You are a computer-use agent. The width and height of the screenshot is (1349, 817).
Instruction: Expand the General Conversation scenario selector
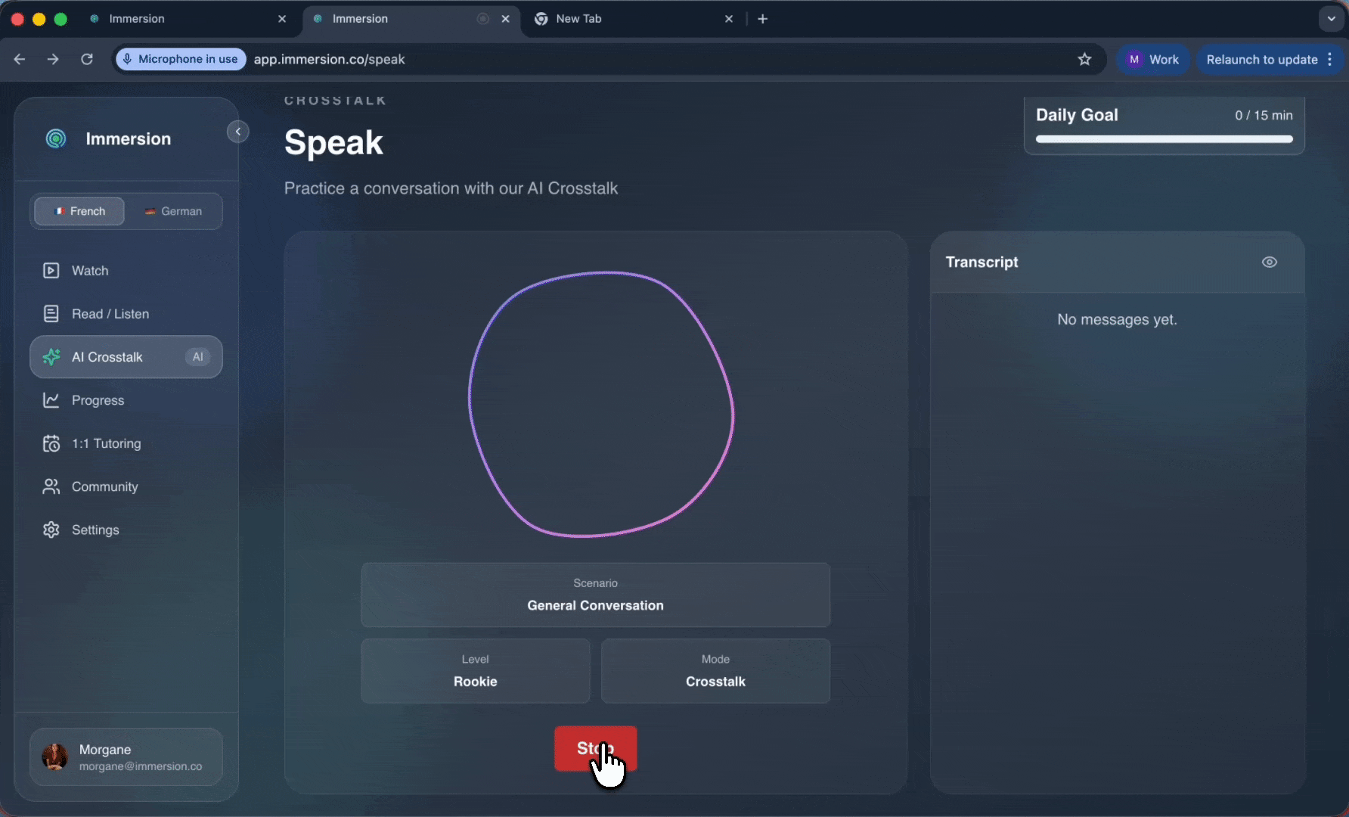(x=595, y=595)
